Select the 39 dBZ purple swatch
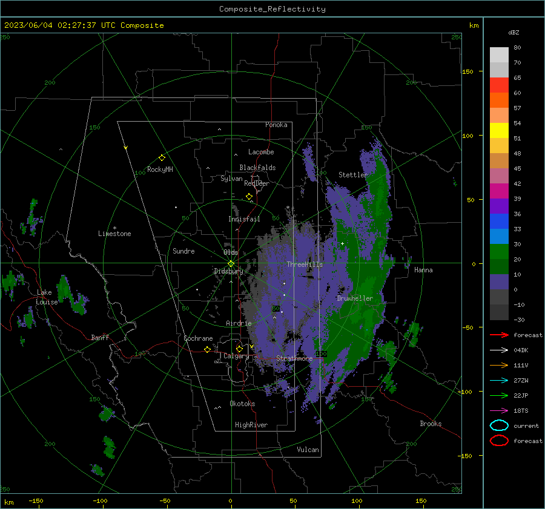The height and width of the screenshot is (509, 545). coord(499,206)
